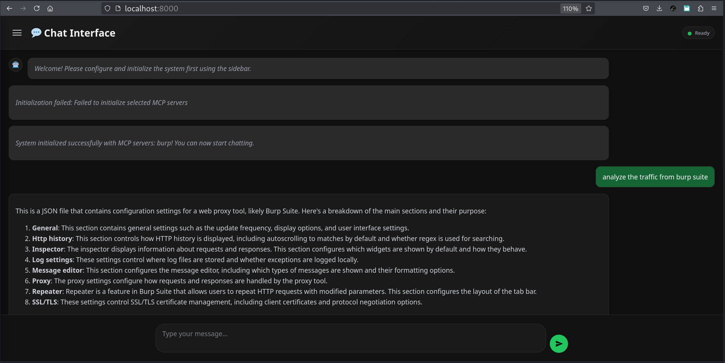Viewport: 725px width, 363px height.
Task: Click the Ready status indicator
Action: pyautogui.click(x=699, y=33)
